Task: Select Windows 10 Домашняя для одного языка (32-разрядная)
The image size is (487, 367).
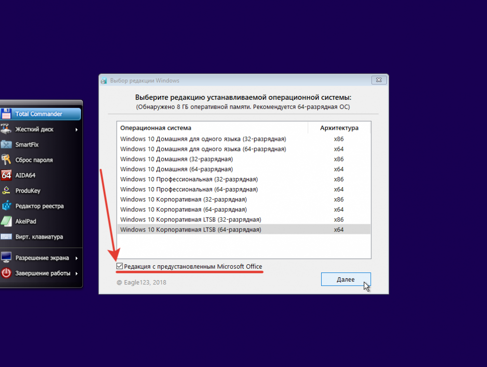Action: coord(244,139)
